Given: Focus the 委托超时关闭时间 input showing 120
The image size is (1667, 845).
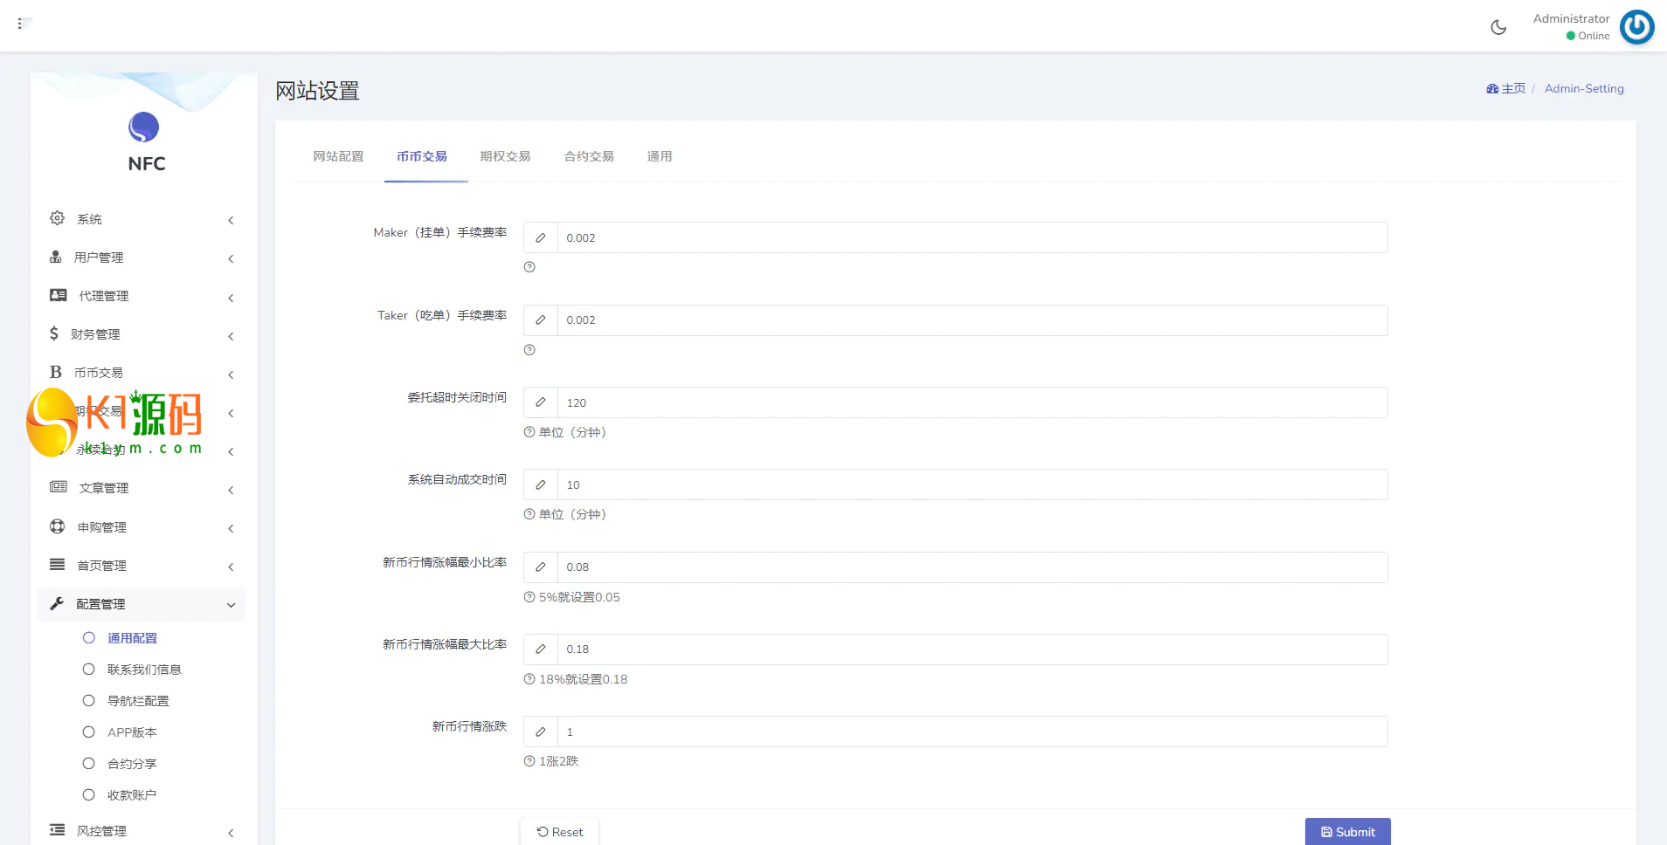Looking at the screenshot, I should (972, 402).
